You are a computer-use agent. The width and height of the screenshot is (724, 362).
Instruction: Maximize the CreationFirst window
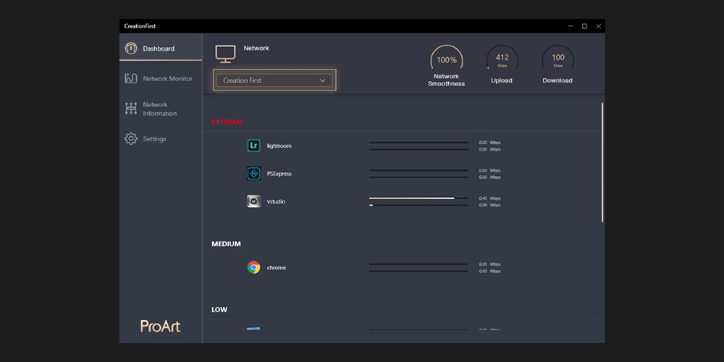click(584, 26)
